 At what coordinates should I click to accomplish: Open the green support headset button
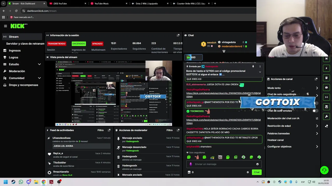coord(324,170)
